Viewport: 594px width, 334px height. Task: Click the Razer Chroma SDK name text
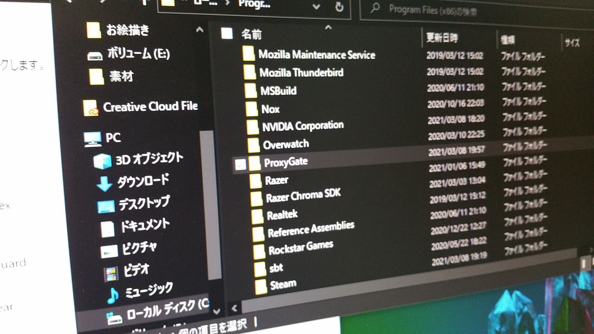[x=303, y=195]
